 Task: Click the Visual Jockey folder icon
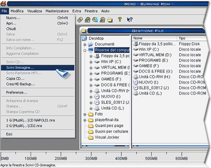coord(91,137)
